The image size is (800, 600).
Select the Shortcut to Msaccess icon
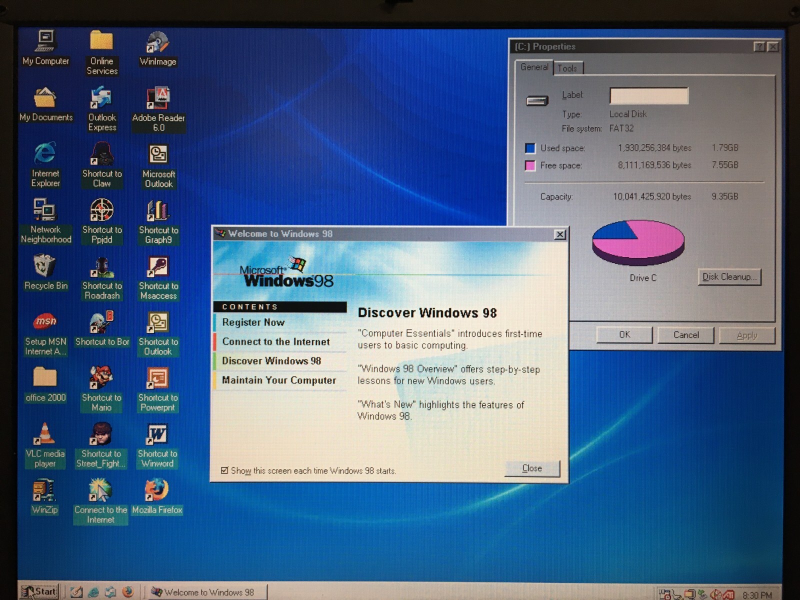pos(158,277)
